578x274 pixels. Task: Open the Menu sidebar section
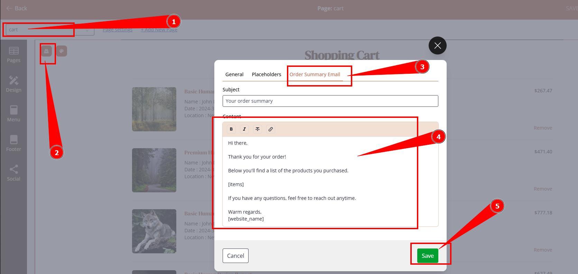click(x=13, y=114)
